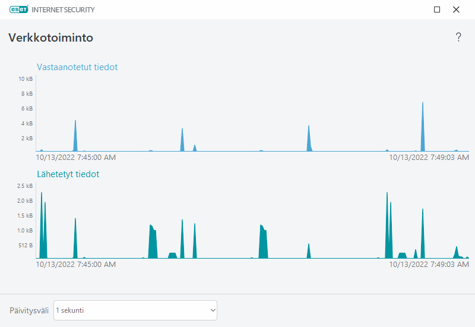Click the '512 B' sent axis label

click(26, 246)
